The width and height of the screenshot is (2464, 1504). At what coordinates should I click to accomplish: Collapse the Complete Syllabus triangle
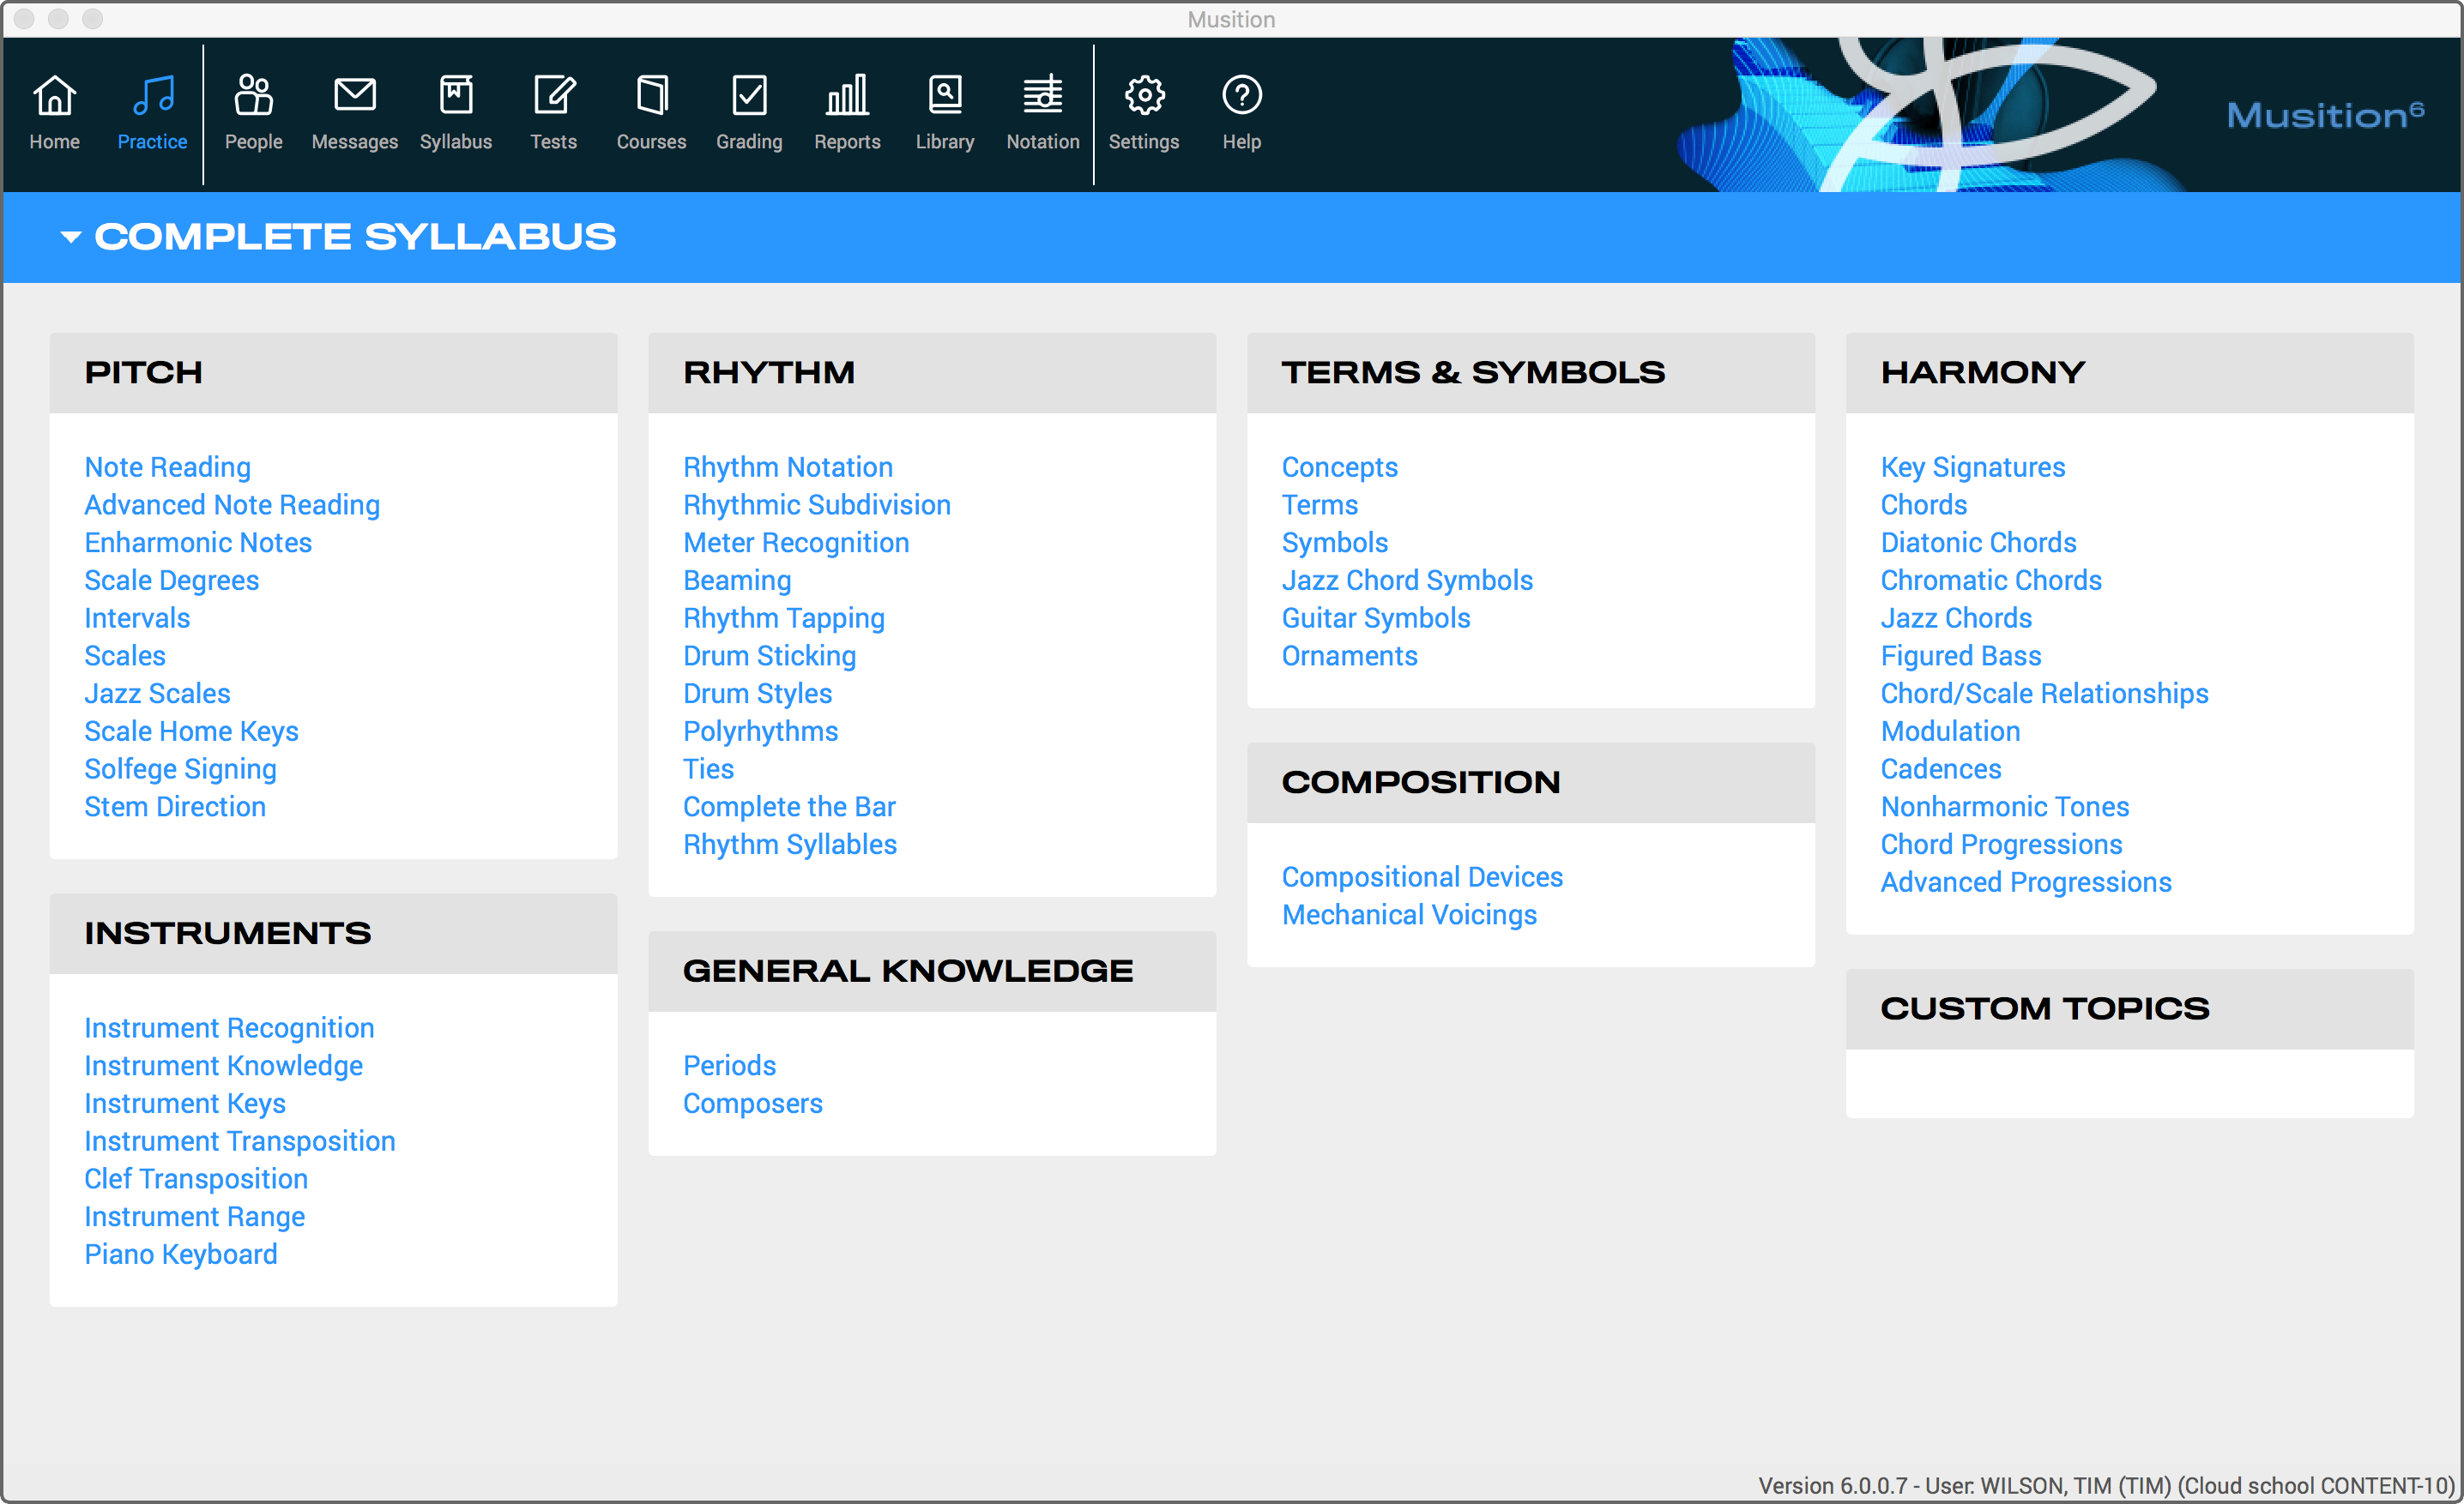click(x=70, y=237)
